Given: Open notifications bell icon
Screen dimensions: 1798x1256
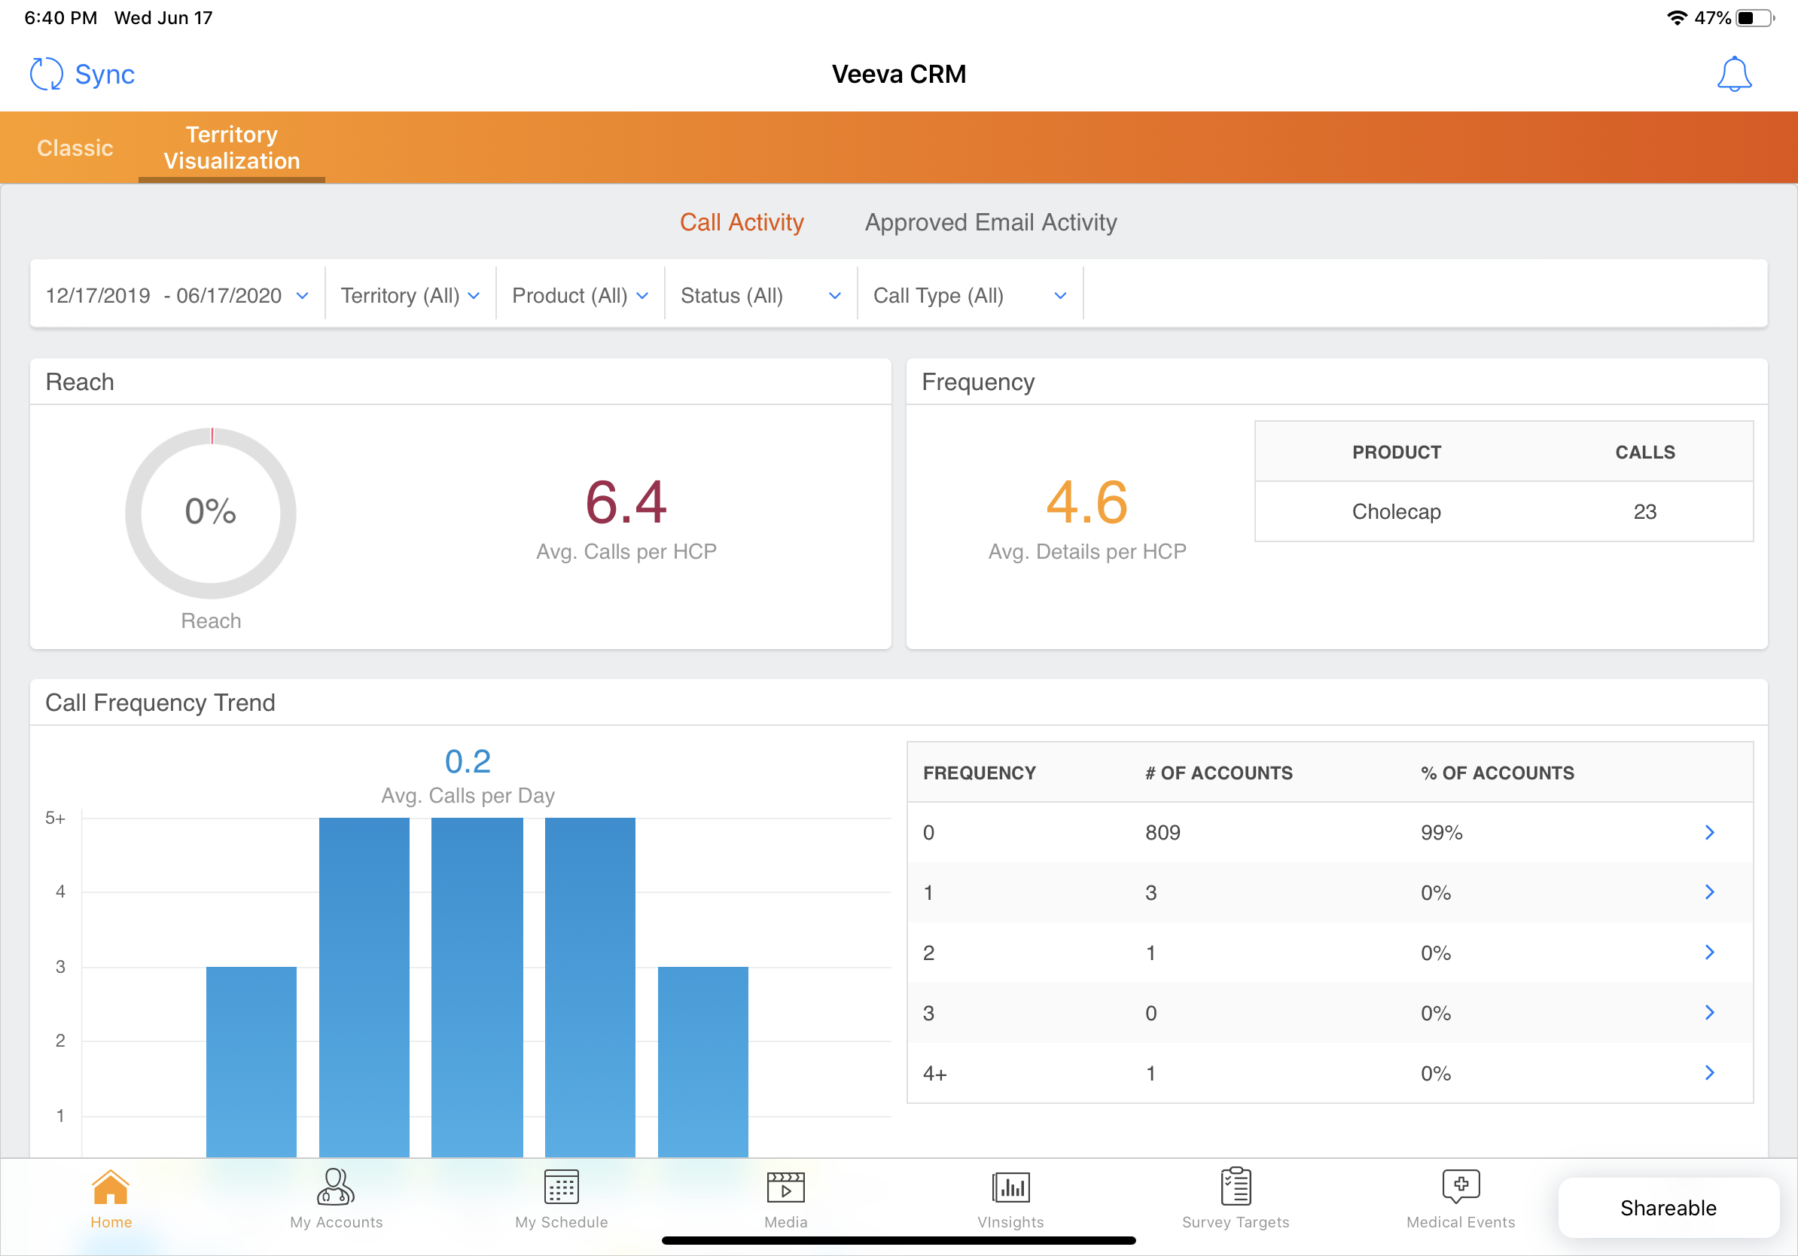Looking at the screenshot, I should coord(1733,75).
